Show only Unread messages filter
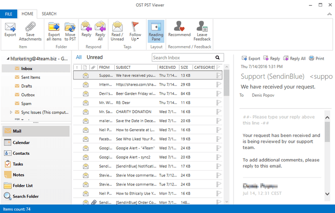Image resolution: width=335 pixels, height=213 pixels. point(94,57)
